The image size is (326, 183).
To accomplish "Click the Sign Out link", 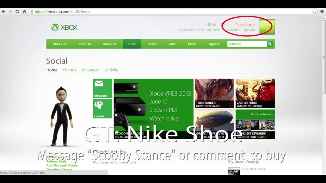I will pos(249,30).
